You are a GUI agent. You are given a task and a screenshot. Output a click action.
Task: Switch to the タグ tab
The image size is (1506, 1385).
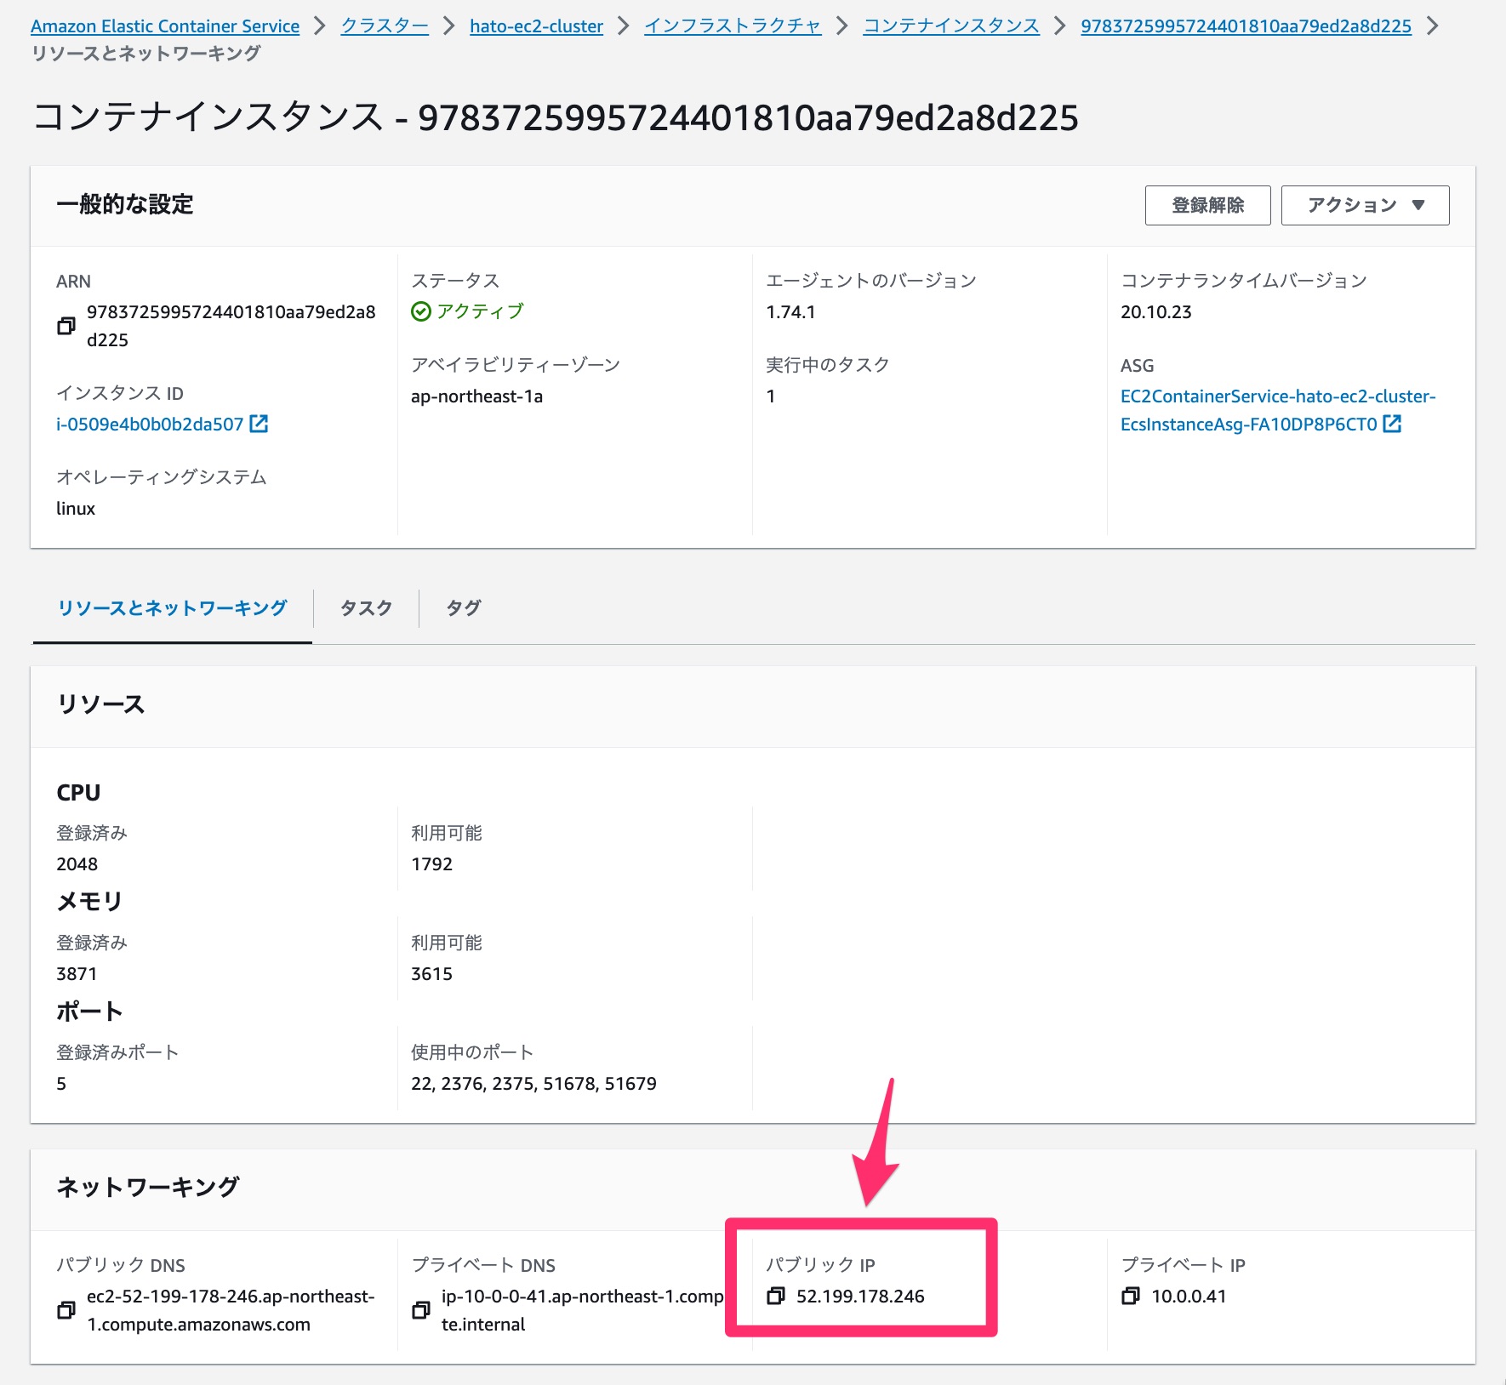click(x=463, y=608)
